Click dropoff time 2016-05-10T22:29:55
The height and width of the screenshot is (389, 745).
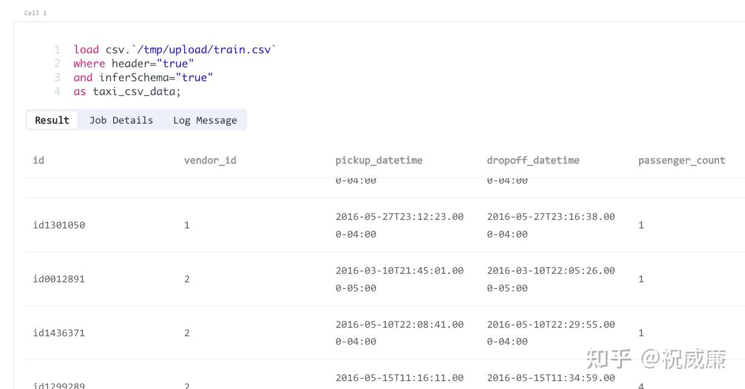tap(551, 333)
